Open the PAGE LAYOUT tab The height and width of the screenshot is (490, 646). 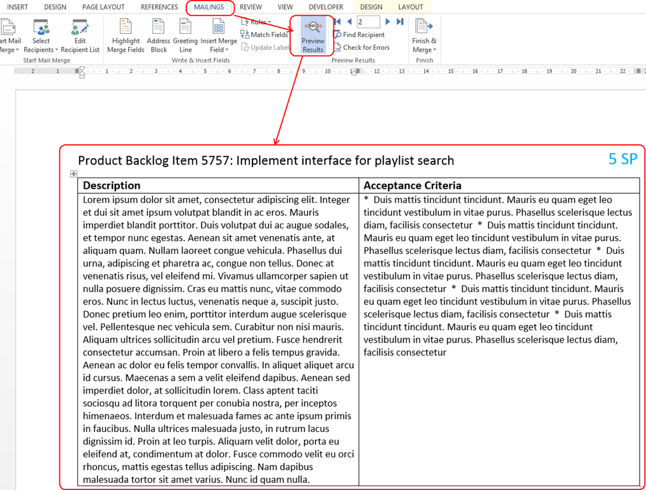(103, 7)
